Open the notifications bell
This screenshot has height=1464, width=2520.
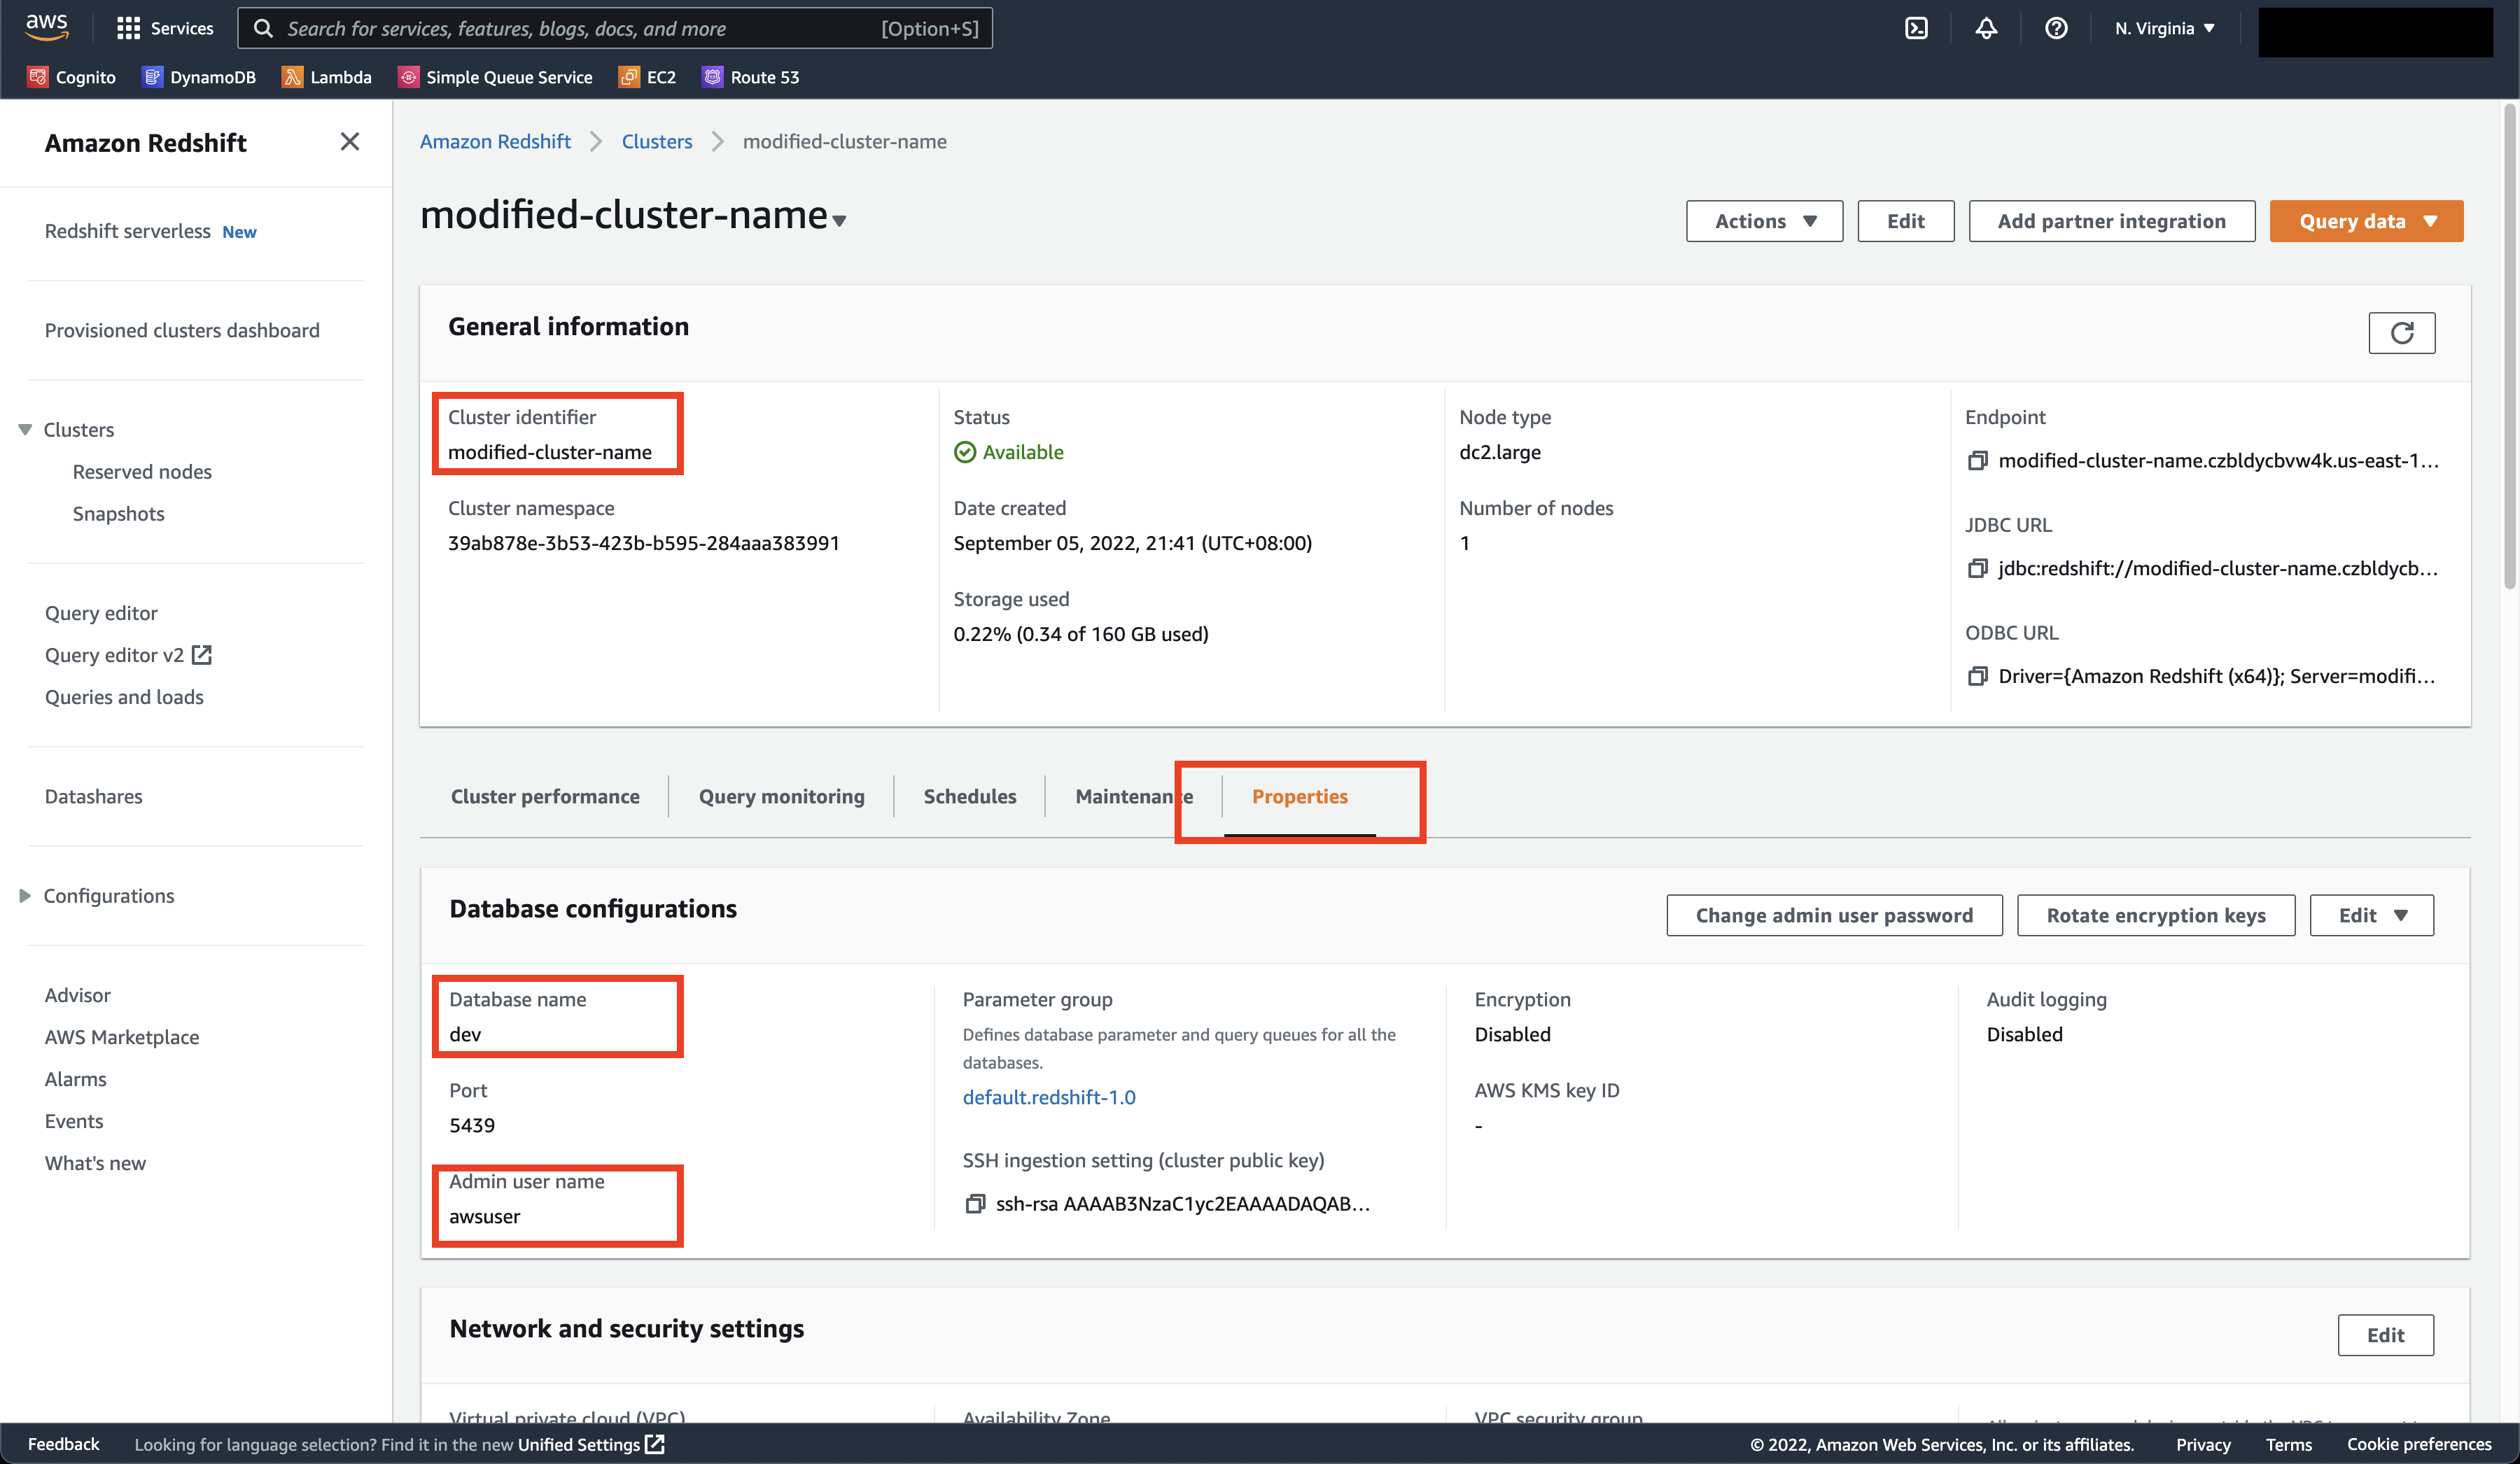pos(1986,28)
